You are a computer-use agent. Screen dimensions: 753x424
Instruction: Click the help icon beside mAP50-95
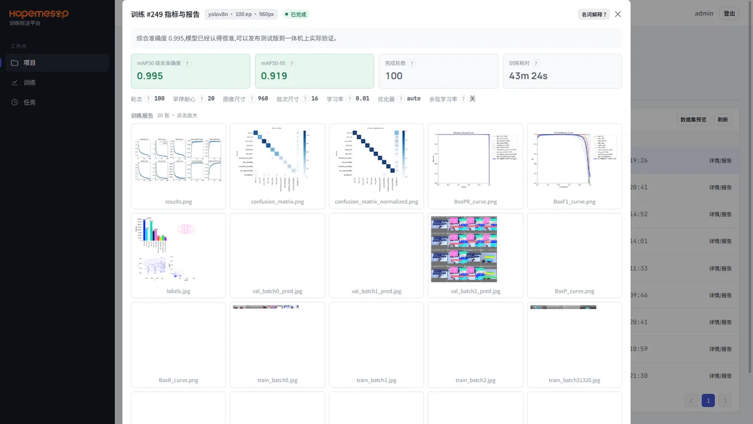pos(292,63)
